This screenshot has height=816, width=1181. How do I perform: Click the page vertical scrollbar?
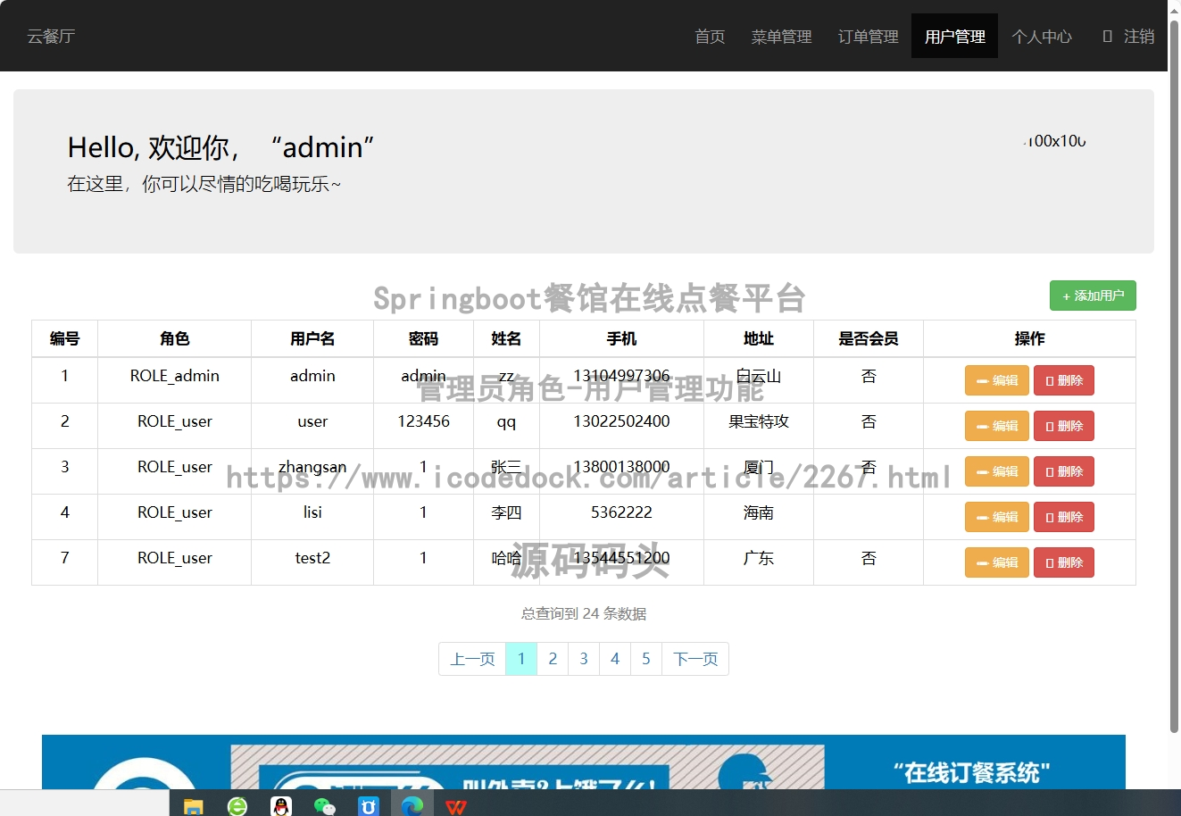1174,375
